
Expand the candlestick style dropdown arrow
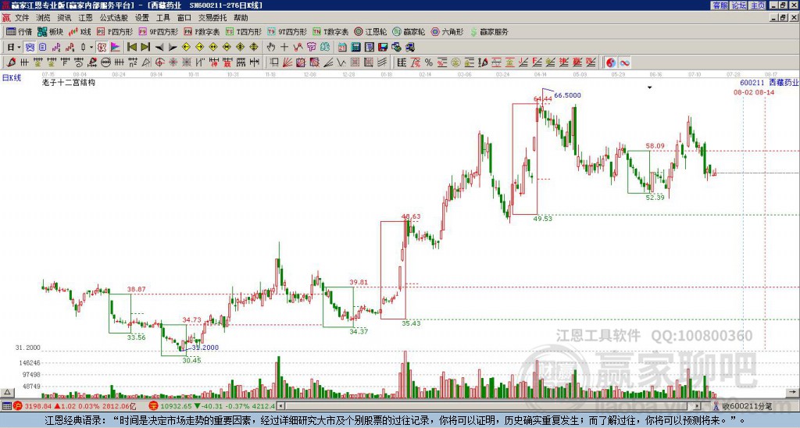pyautogui.click(x=91, y=48)
